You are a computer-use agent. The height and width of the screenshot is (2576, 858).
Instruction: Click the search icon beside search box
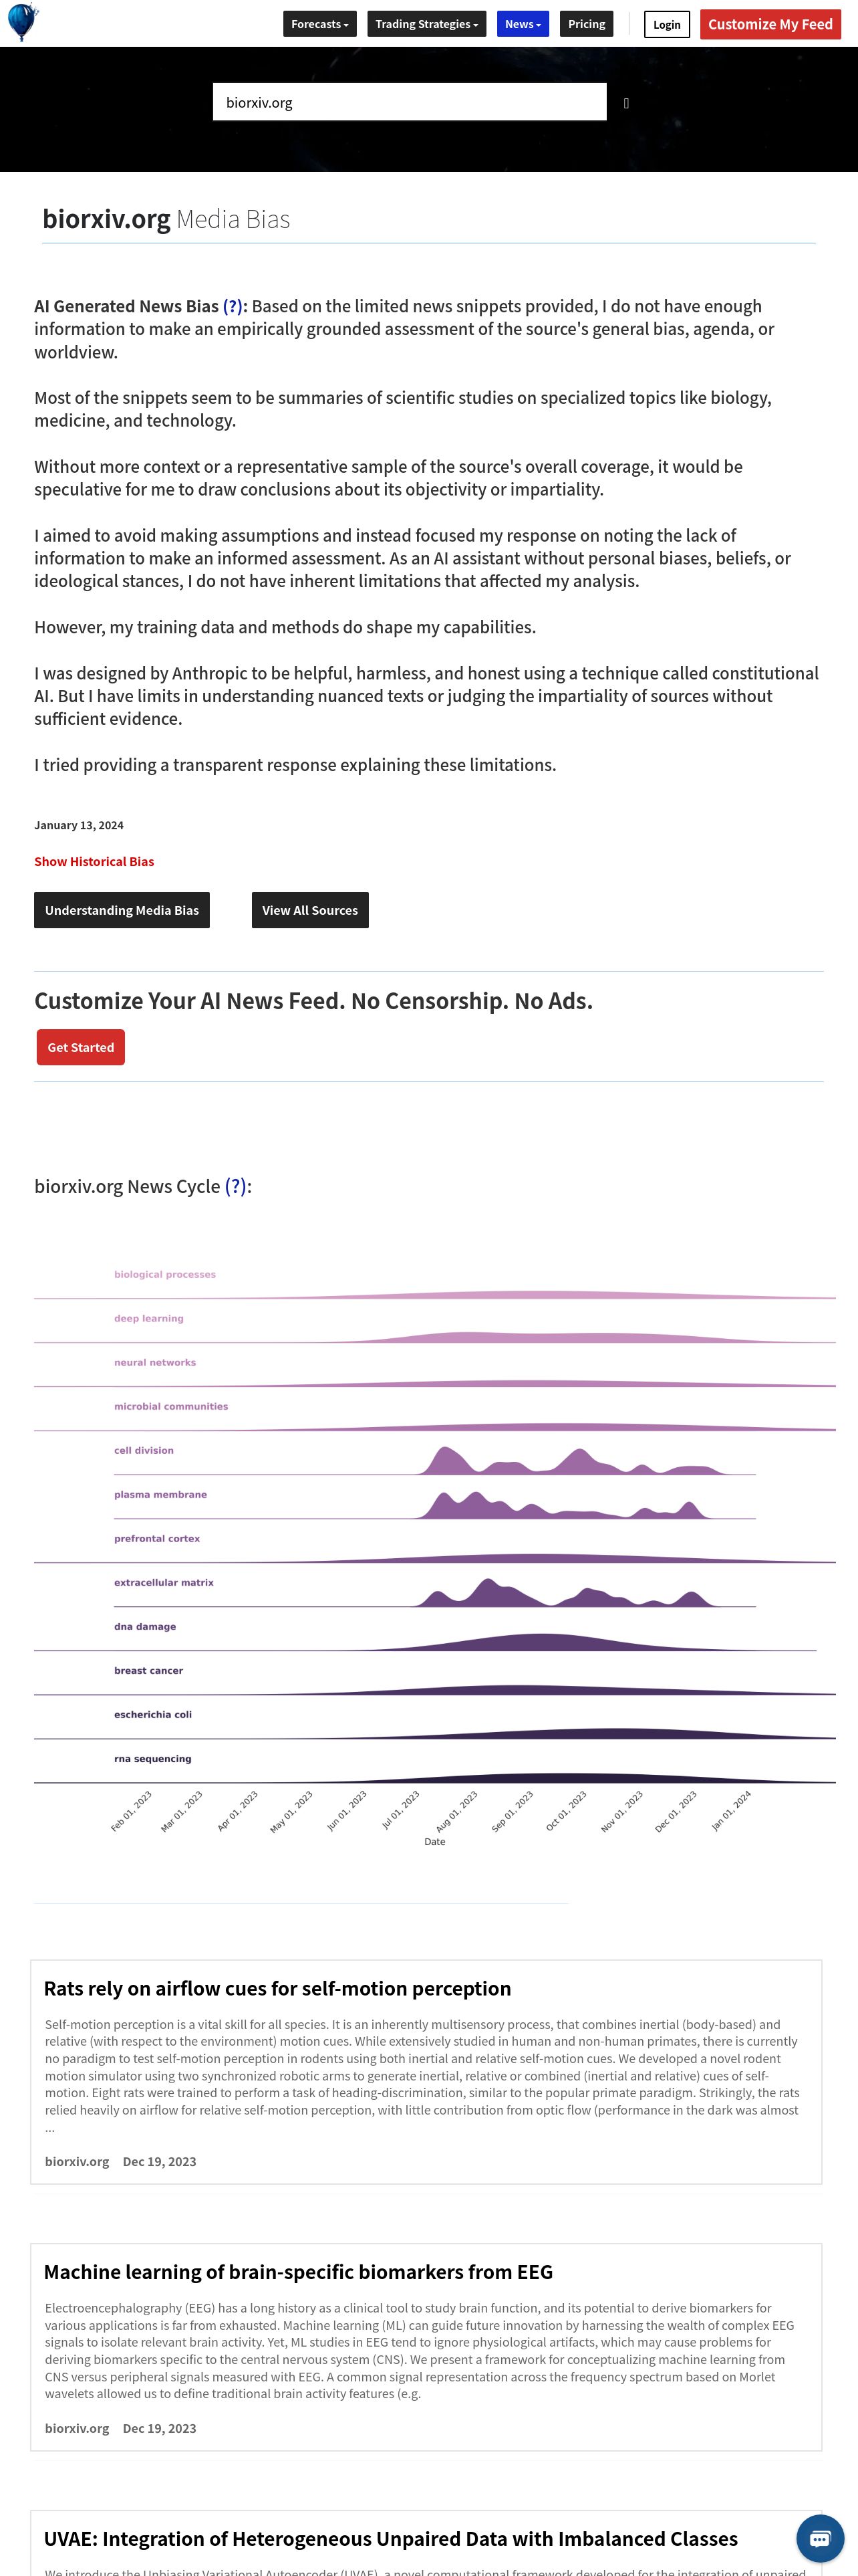click(626, 103)
